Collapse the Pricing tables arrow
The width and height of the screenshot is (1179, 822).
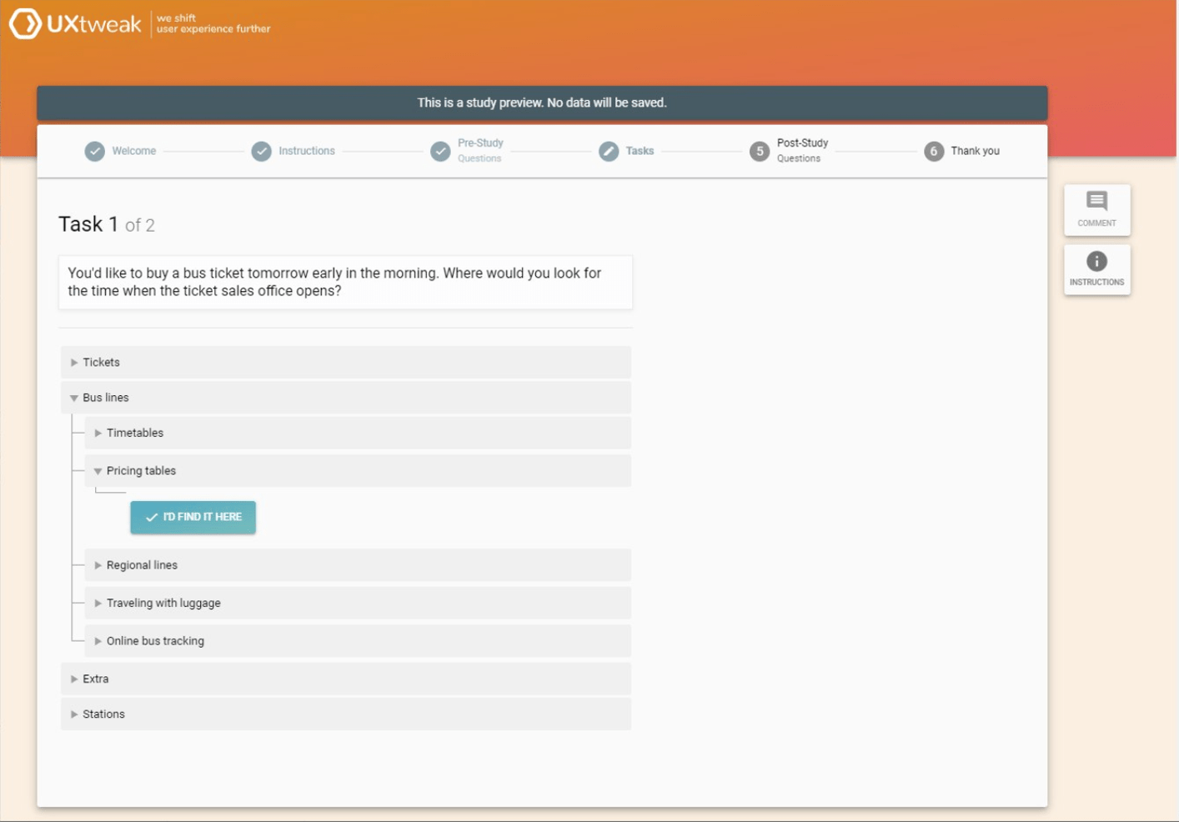coord(98,471)
